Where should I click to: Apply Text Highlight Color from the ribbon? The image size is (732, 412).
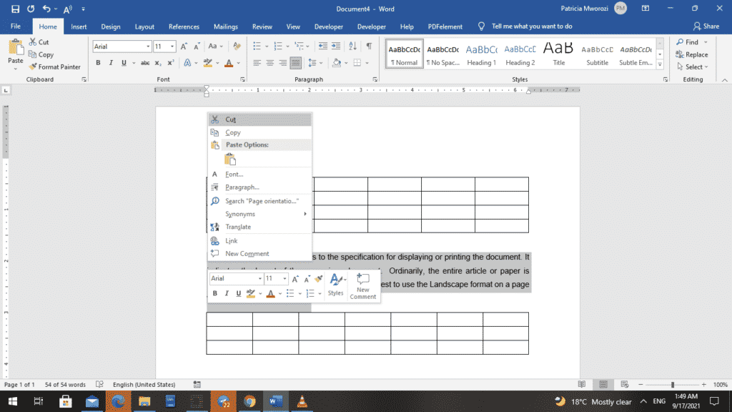coord(209,62)
